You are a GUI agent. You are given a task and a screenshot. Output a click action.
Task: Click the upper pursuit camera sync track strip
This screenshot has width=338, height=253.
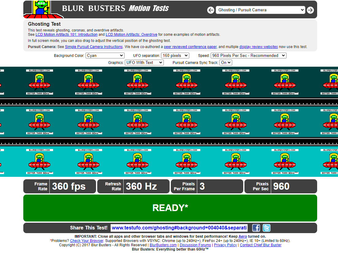(x=169, y=102)
